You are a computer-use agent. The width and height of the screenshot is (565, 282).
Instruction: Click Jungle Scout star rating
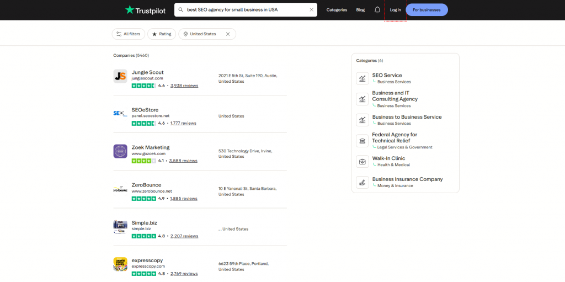[x=144, y=86]
